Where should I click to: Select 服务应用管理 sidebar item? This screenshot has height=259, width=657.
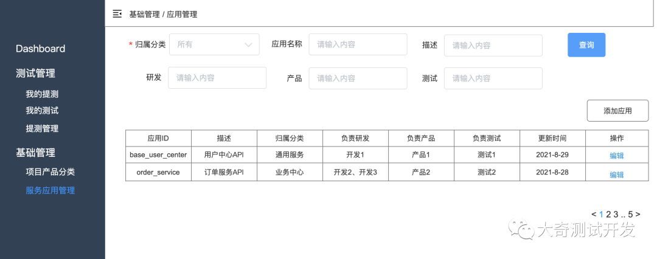pyautogui.click(x=50, y=190)
